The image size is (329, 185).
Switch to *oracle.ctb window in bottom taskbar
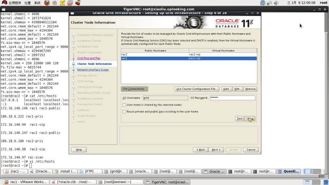[73, 182]
